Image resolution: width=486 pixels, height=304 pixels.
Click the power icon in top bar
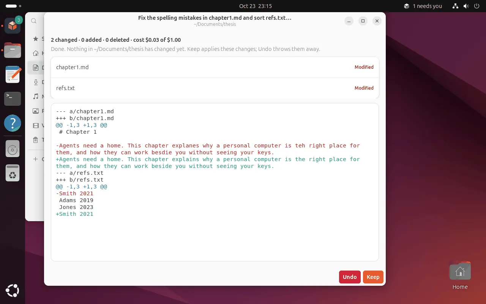point(476,6)
